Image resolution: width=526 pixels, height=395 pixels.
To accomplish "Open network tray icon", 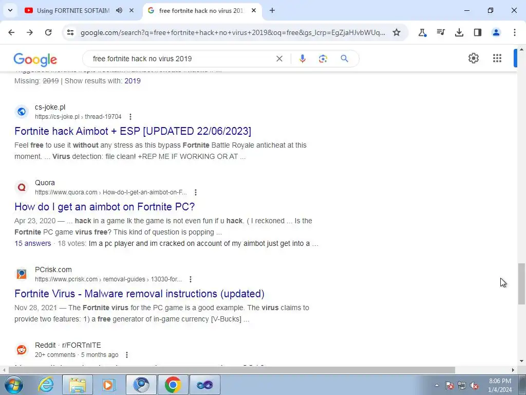I will 462,385.
